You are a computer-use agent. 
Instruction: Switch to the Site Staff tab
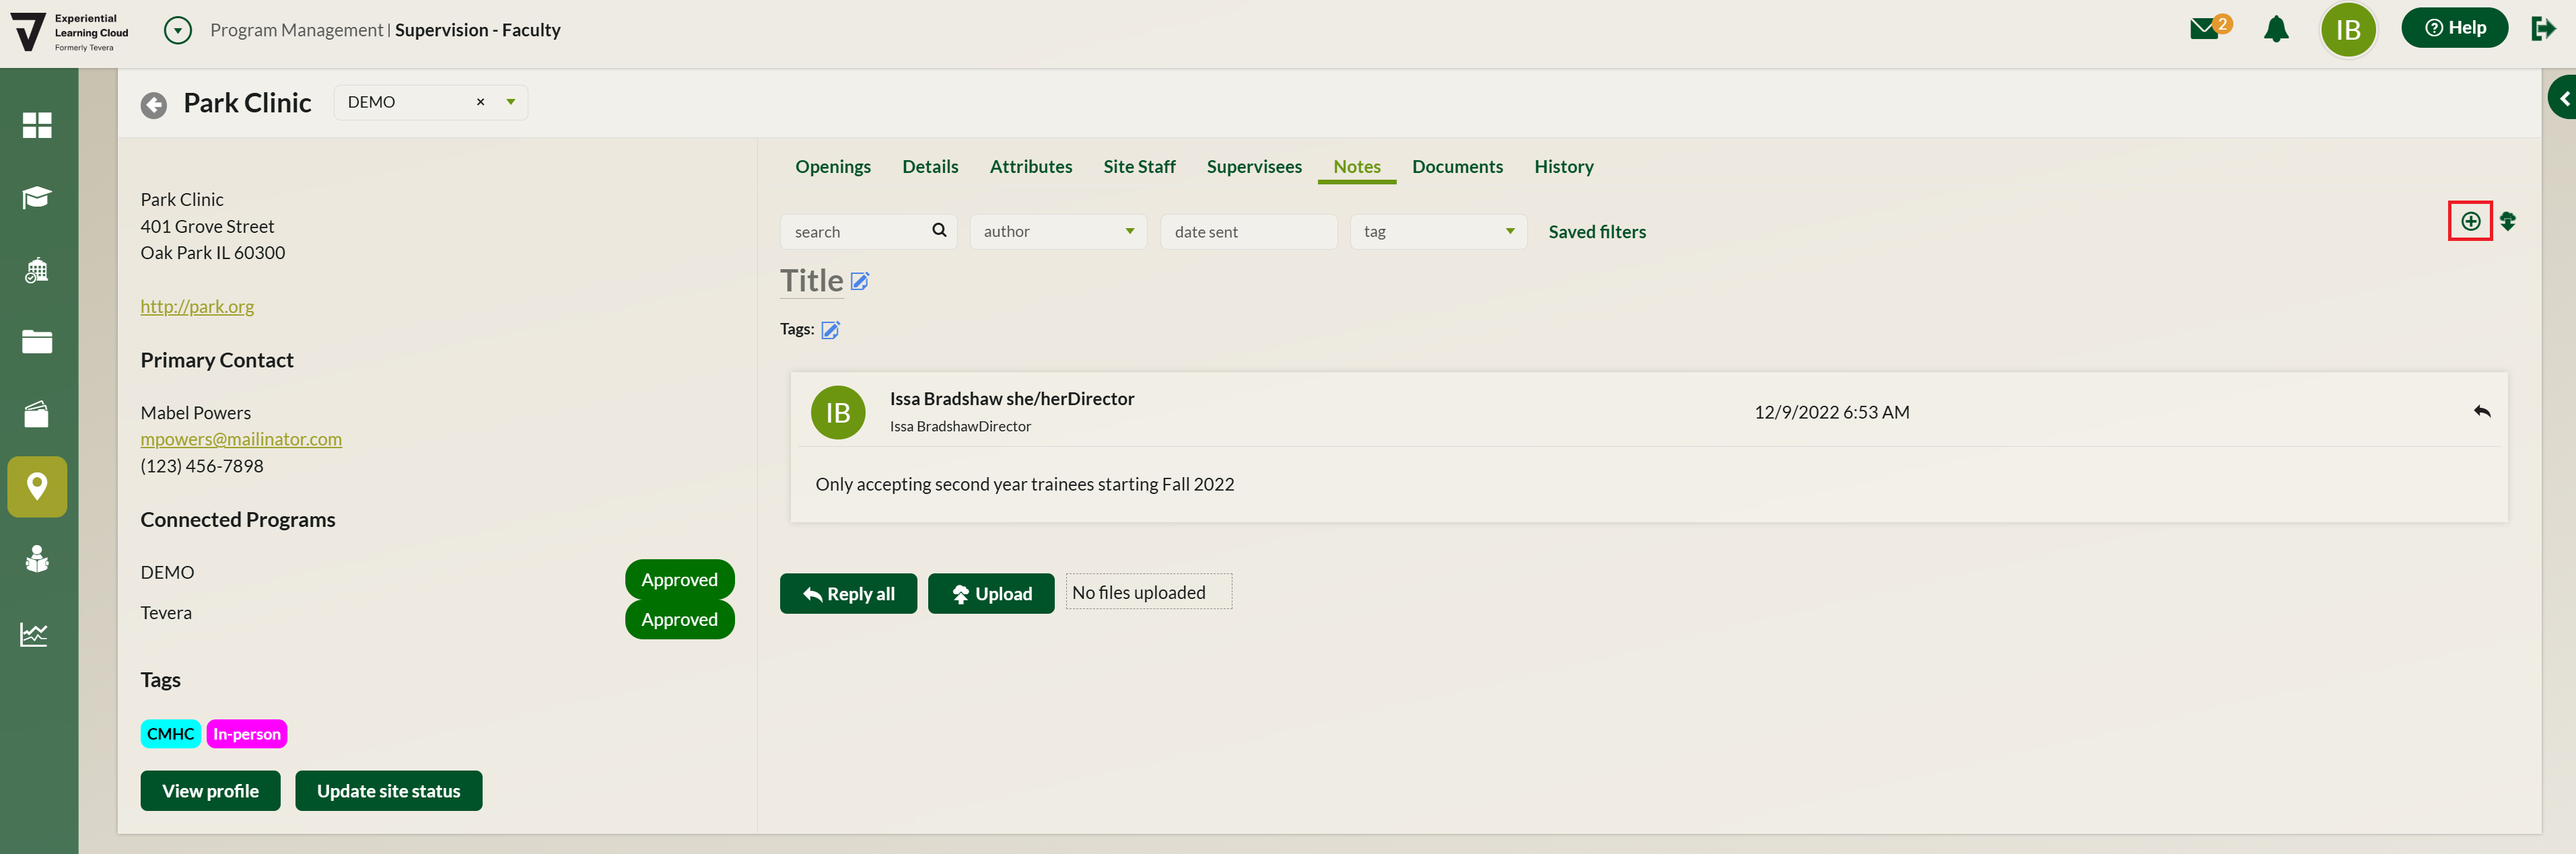pyautogui.click(x=1139, y=167)
